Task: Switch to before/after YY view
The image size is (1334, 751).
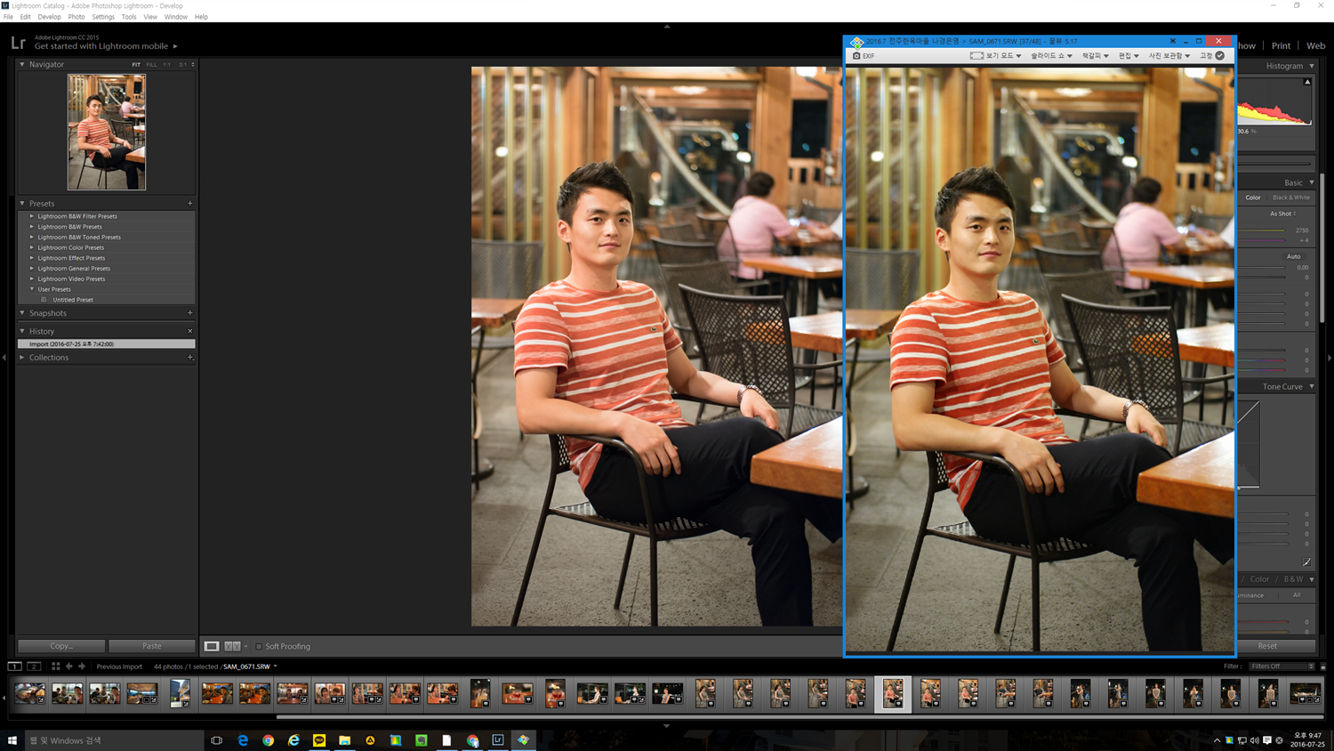Action: (x=232, y=646)
